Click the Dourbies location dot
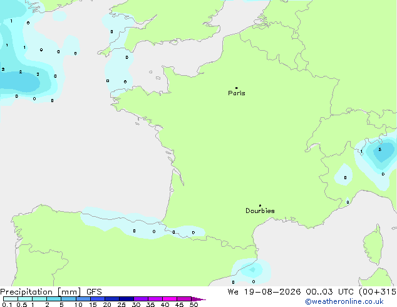Viewport: 397px width, 307px height. click(x=260, y=206)
